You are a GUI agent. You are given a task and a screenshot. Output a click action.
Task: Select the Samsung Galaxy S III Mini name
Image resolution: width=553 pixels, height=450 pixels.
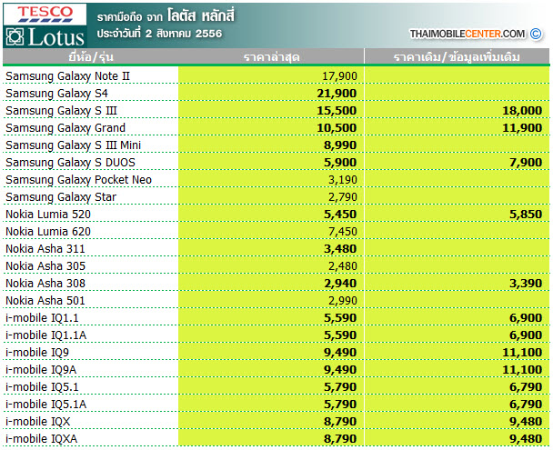pos(74,145)
